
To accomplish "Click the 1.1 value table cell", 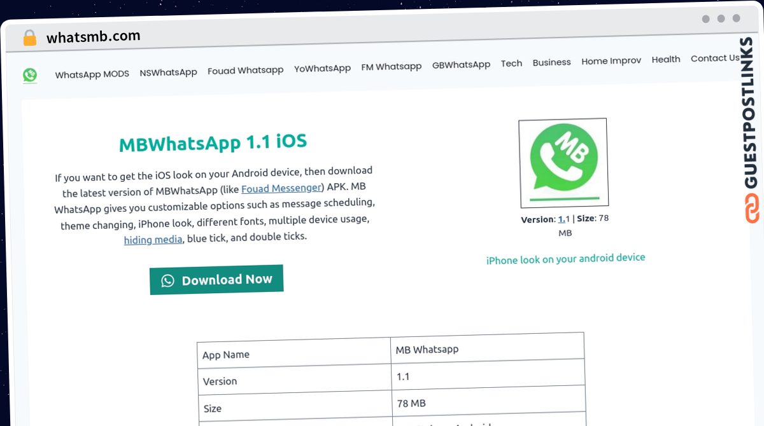I will [x=488, y=376].
